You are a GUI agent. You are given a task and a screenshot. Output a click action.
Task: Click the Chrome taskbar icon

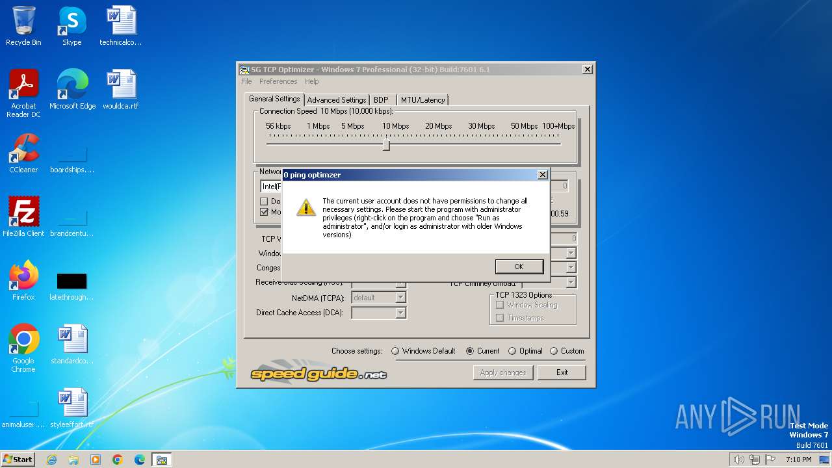[x=118, y=460]
